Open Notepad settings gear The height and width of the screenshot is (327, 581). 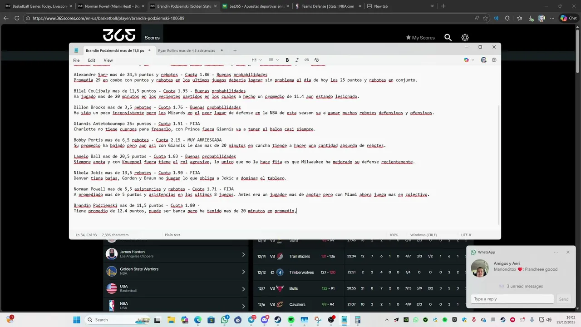[x=494, y=60]
